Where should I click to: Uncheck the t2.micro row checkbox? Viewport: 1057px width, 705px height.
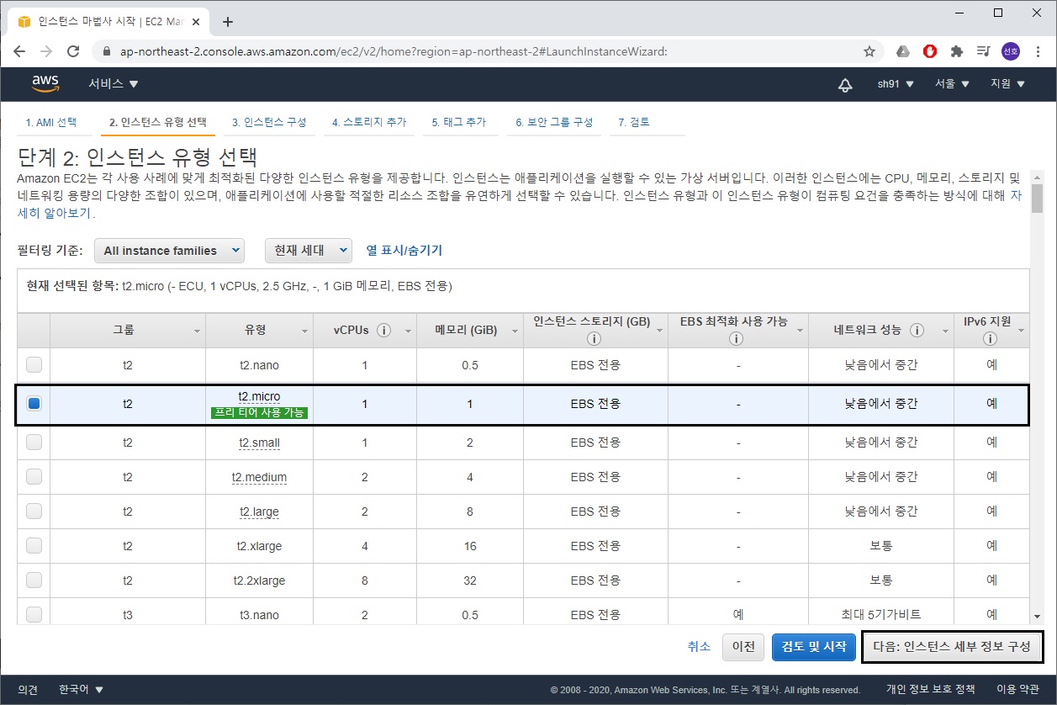pyautogui.click(x=34, y=404)
